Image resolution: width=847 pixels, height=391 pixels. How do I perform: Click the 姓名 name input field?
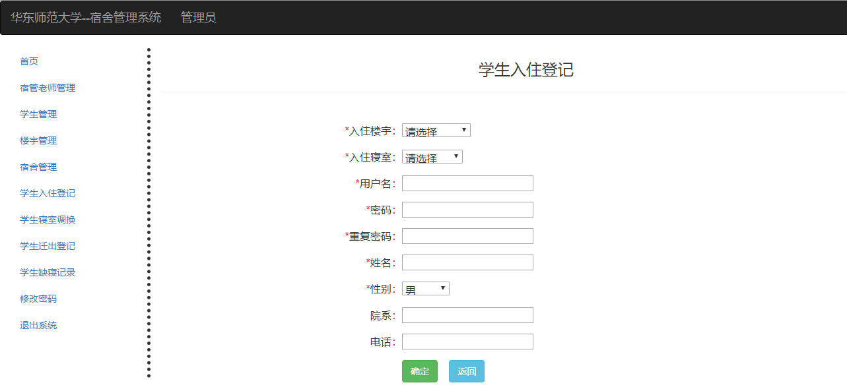point(467,262)
